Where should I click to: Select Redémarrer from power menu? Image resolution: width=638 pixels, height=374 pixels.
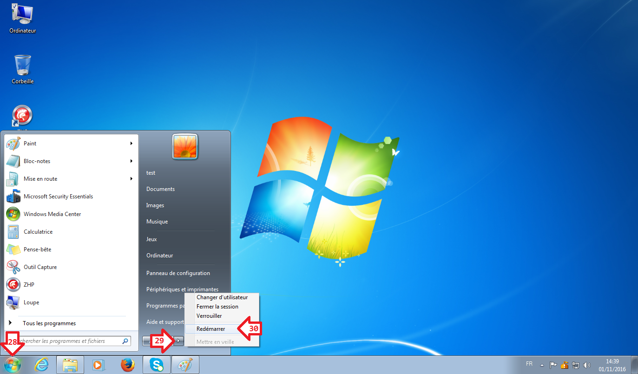click(211, 329)
